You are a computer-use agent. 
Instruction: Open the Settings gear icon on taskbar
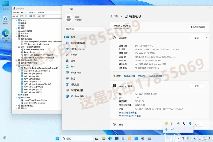[143, 138]
